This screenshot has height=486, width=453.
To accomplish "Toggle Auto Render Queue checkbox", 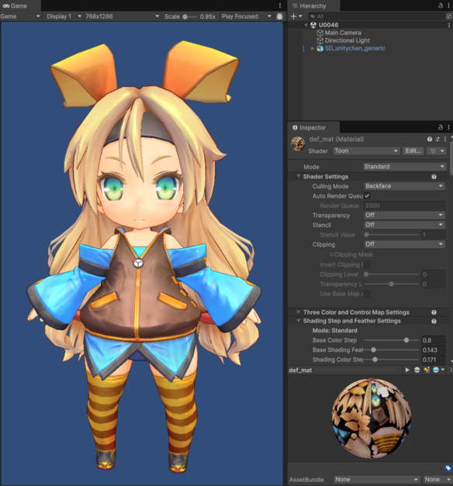I will pos(367,196).
